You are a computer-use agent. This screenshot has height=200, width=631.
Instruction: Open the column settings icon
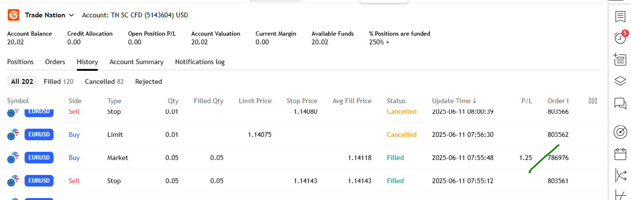(x=593, y=101)
